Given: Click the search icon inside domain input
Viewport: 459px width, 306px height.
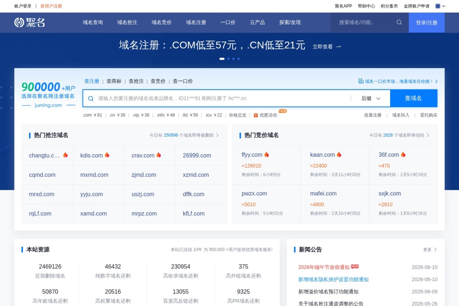Looking at the screenshot, I should coord(91,98).
